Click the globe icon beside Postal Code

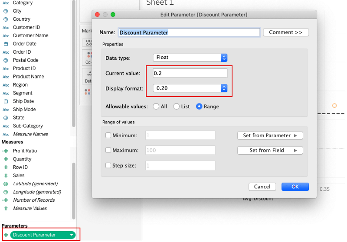coord(6,60)
